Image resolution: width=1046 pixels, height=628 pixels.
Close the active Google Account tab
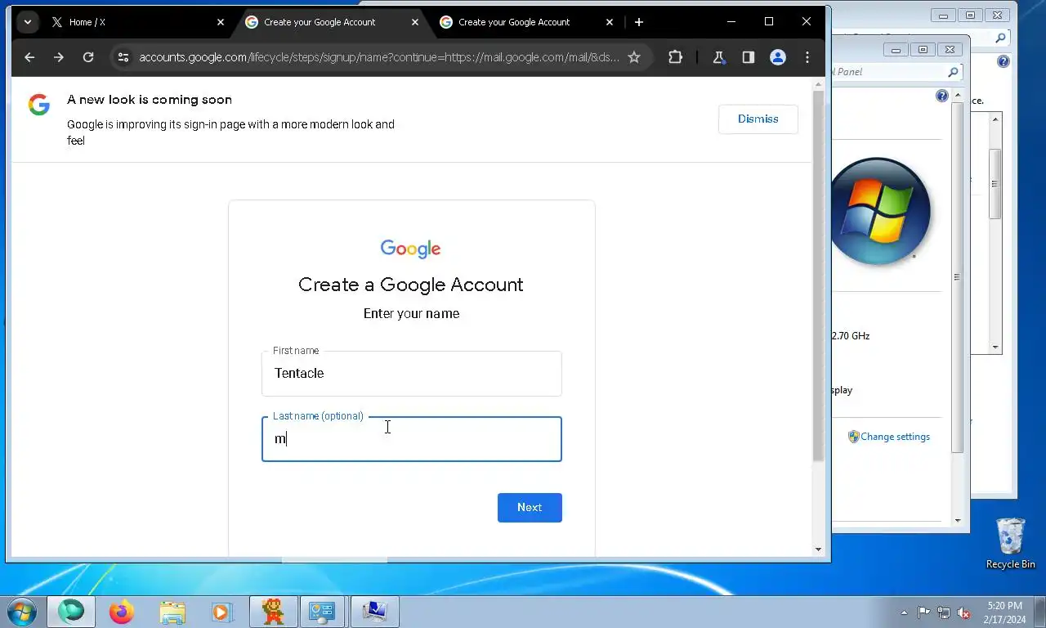pyautogui.click(x=415, y=22)
